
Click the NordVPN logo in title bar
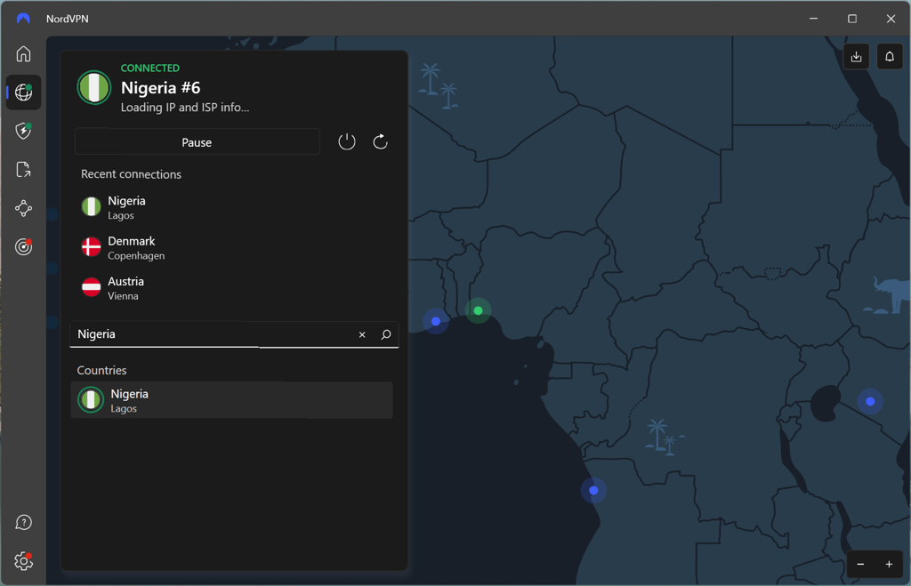23,19
